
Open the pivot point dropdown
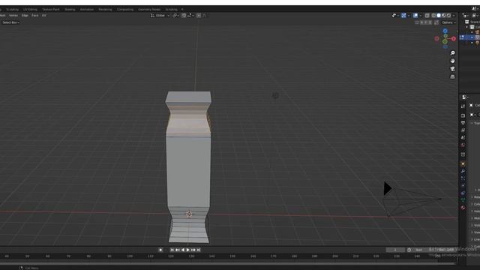175,15
